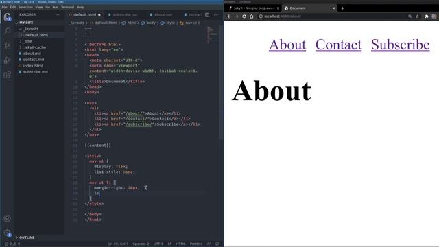
Task: Switch to the Document browser tab
Action: [309, 8]
